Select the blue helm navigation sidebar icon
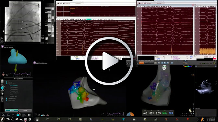Screen dimensions: 218x122 [x=2, y=88]
